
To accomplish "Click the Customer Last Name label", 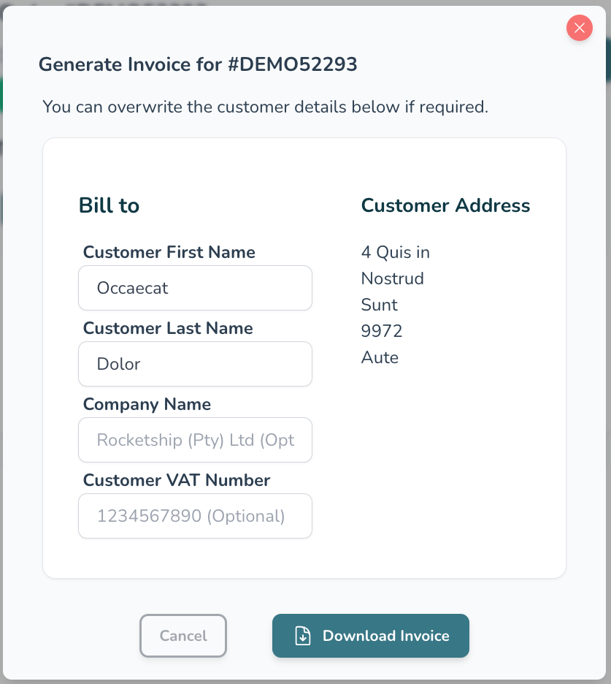I will (x=168, y=328).
